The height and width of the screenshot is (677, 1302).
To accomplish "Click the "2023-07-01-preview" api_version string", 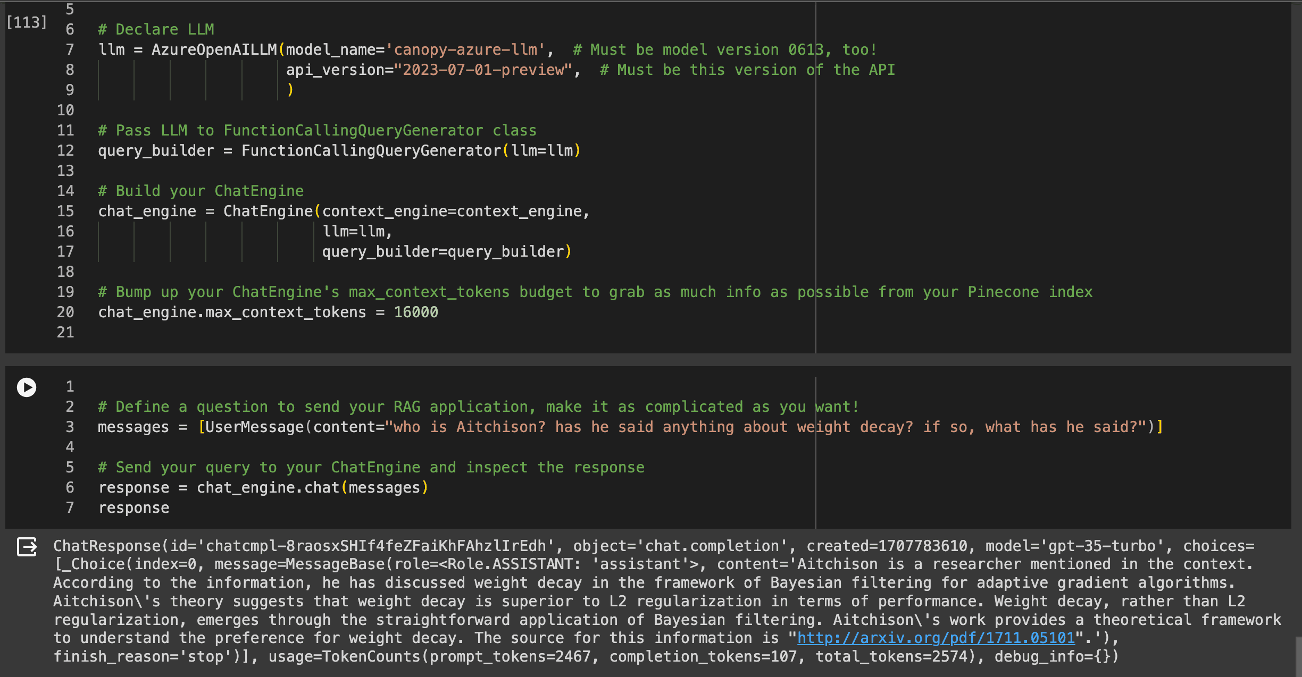I will click(483, 70).
